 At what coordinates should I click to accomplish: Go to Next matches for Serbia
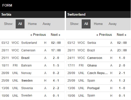[x=56, y=35]
